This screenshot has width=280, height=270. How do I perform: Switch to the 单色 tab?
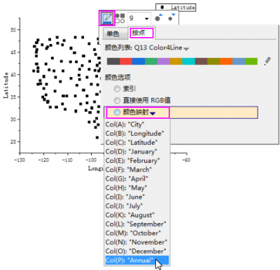click(113, 34)
